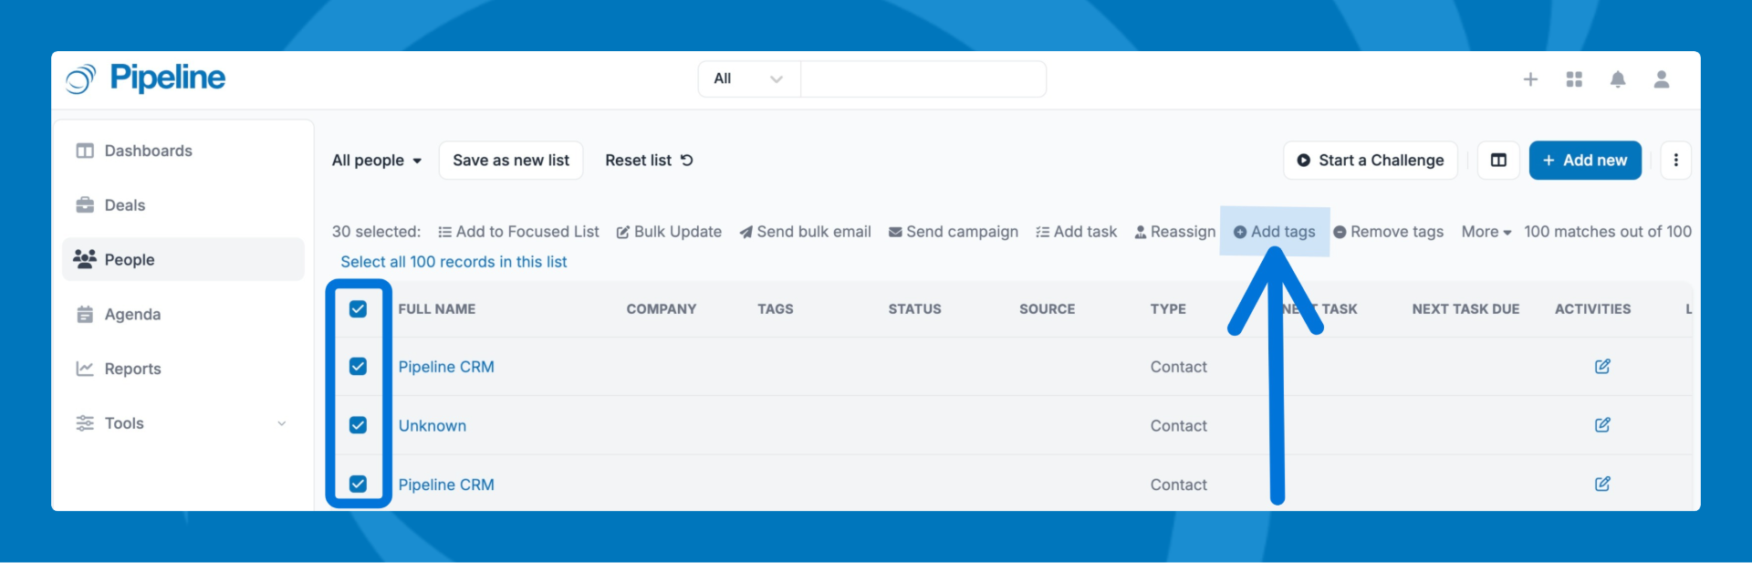Sort by the FULL NAME column header

pos(437,309)
